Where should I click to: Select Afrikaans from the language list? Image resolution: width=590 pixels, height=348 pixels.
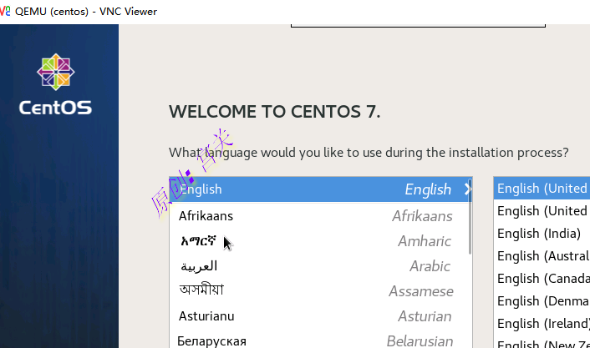tap(318, 216)
